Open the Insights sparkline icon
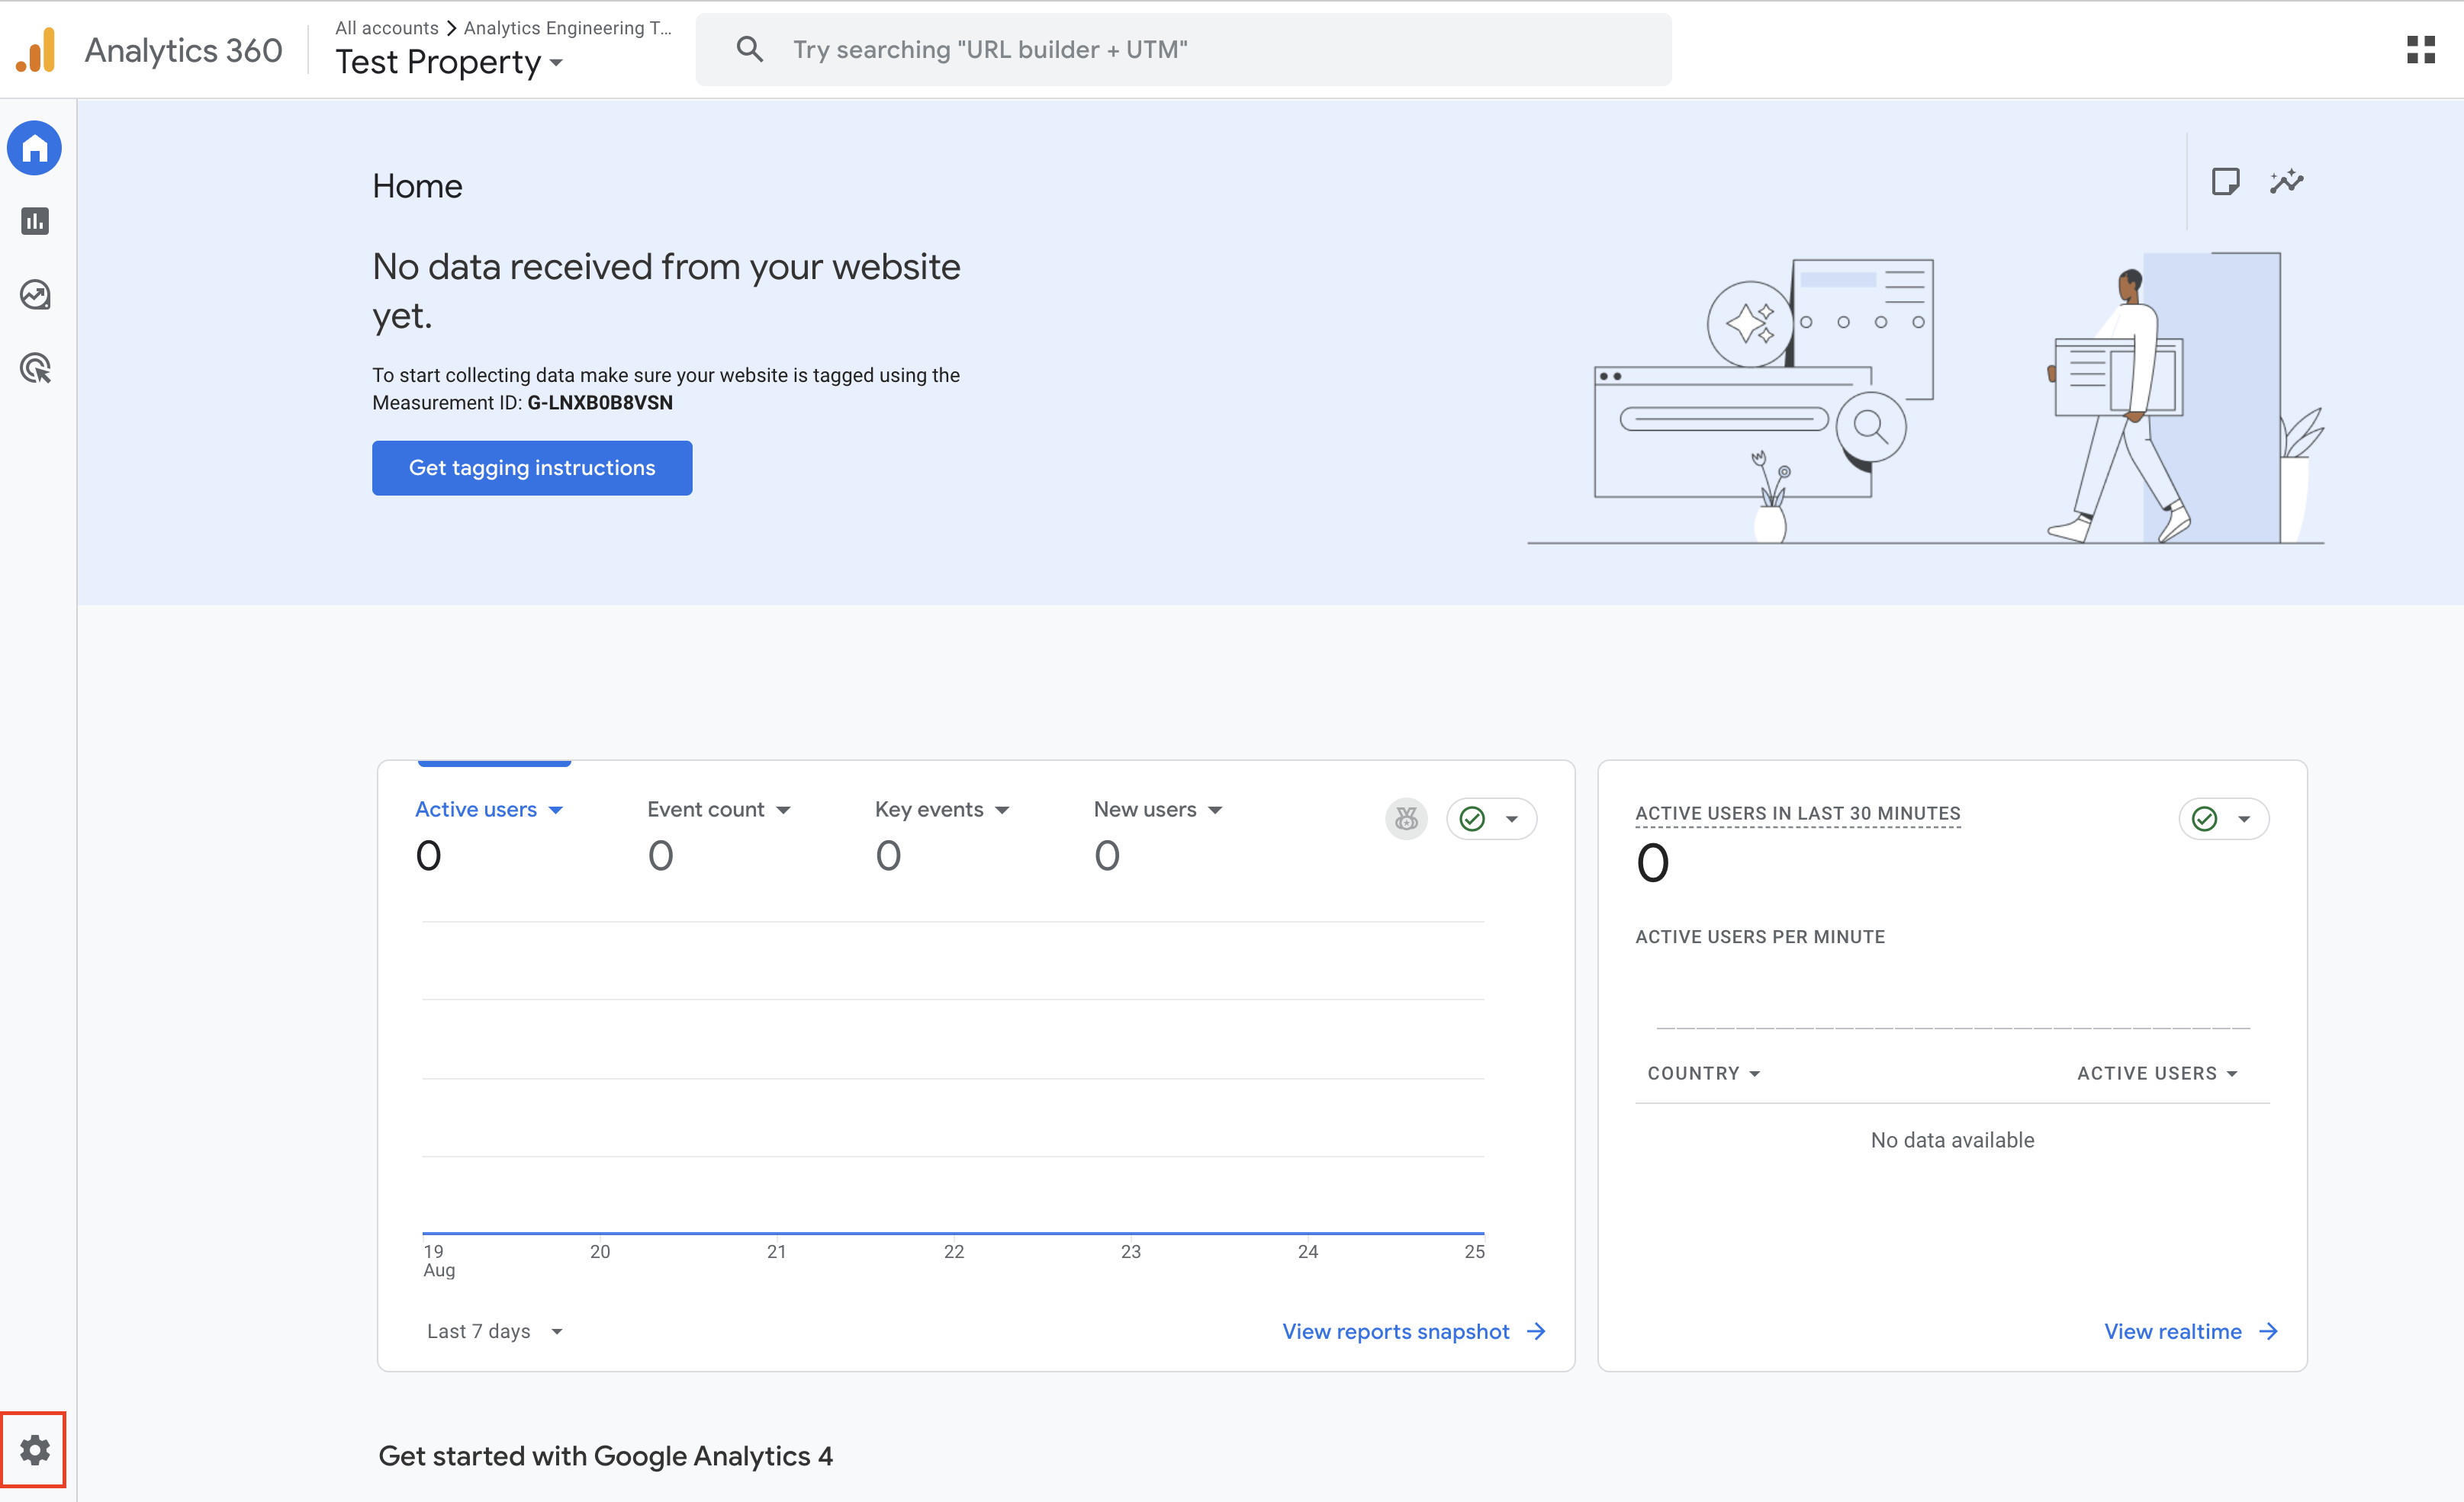 click(x=2286, y=182)
